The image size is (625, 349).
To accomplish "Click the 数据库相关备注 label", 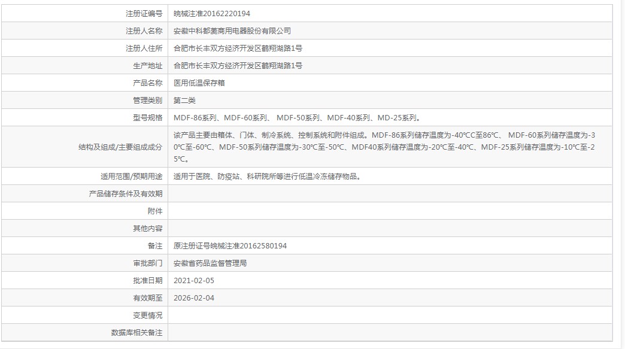I will click(136, 333).
